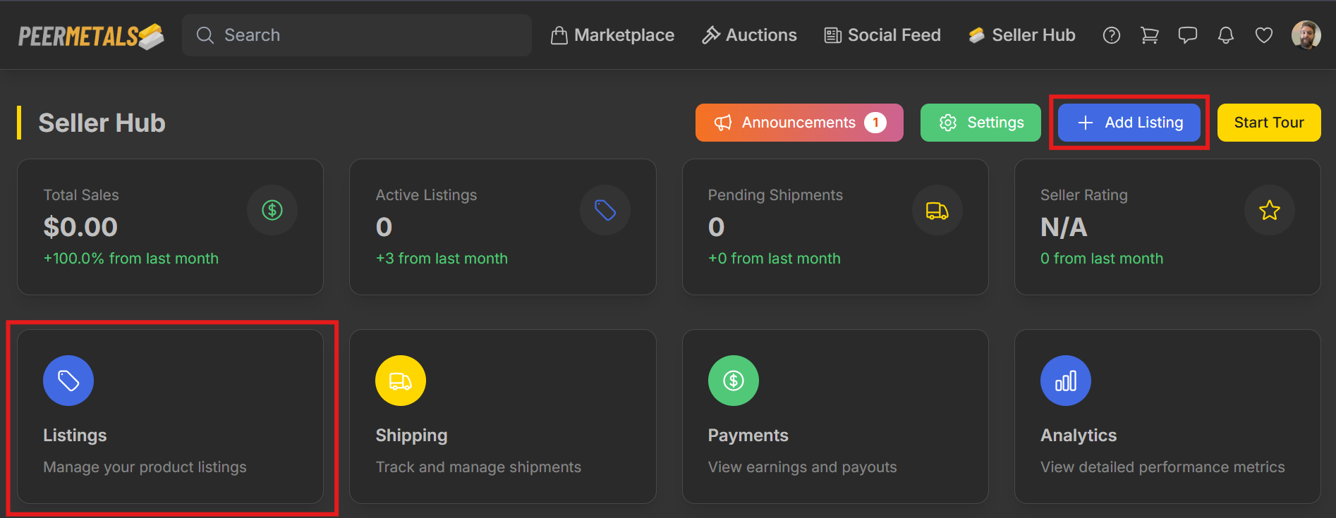The height and width of the screenshot is (518, 1336).
Task: Click the PeerMetals logo
Action: pos(91,36)
